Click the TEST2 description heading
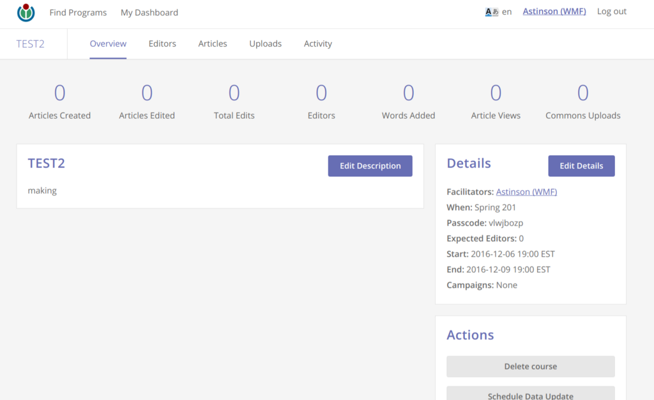The width and height of the screenshot is (654, 400). point(46,163)
